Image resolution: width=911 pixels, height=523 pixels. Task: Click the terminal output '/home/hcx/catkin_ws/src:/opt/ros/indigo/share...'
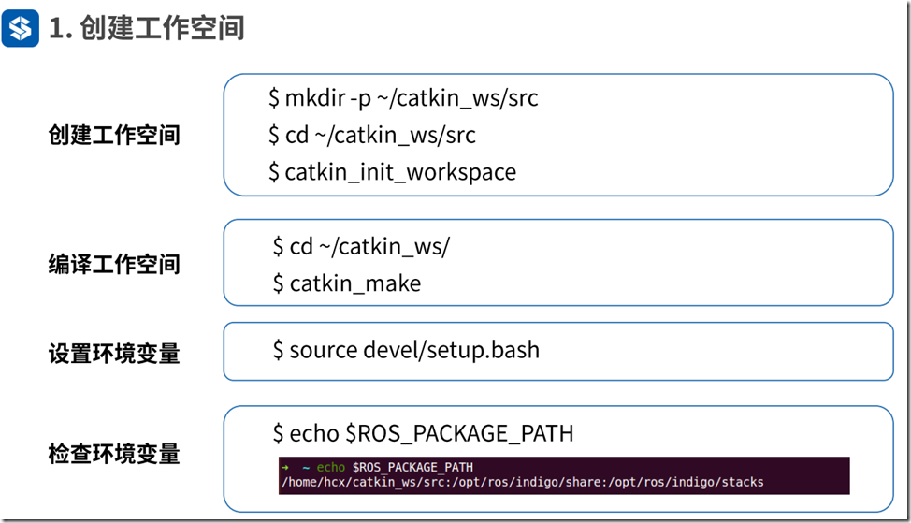[522, 483]
